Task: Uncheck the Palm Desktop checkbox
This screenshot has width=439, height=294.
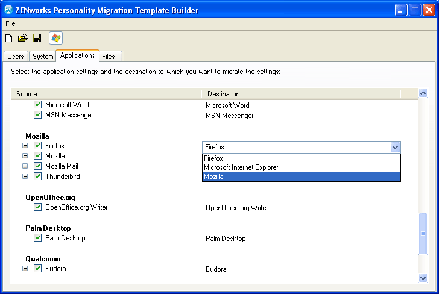Action: tap(37, 238)
